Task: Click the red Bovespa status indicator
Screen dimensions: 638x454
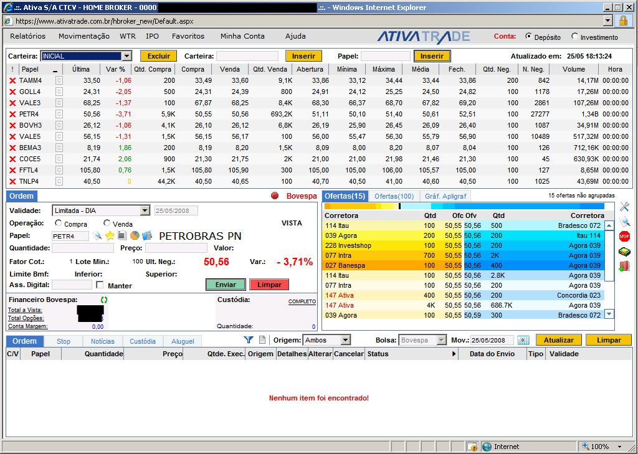Action: point(275,196)
